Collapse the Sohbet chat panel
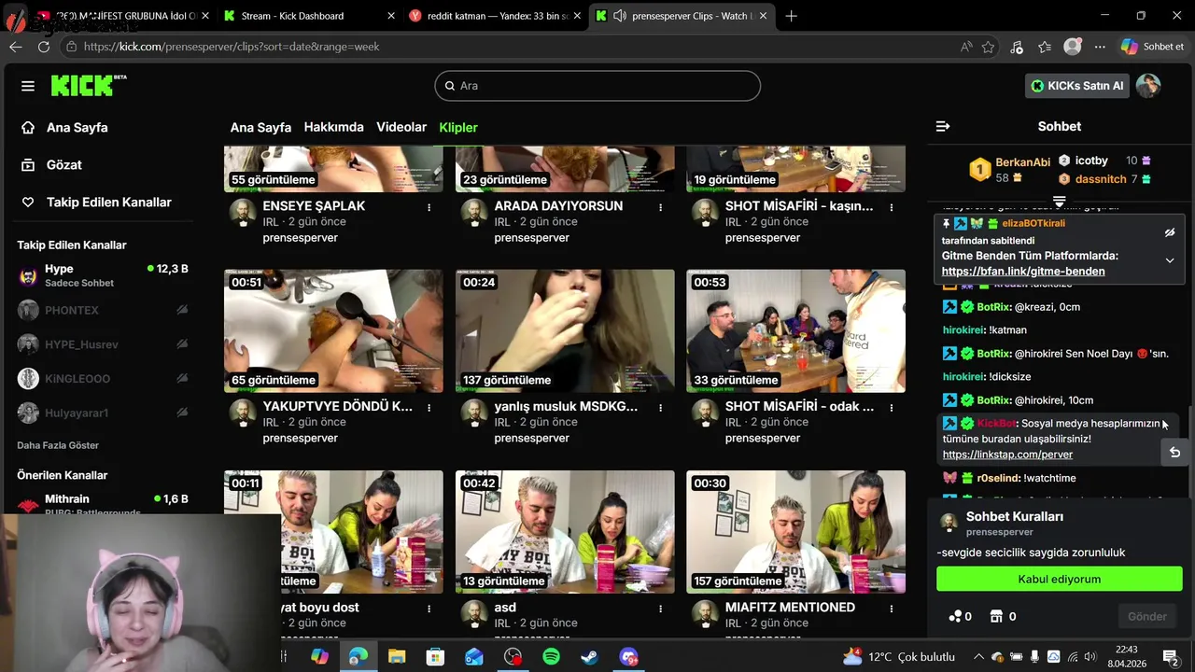1195x672 pixels. (x=943, y=126)
